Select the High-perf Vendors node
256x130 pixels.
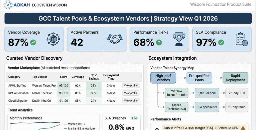[163, 78]
